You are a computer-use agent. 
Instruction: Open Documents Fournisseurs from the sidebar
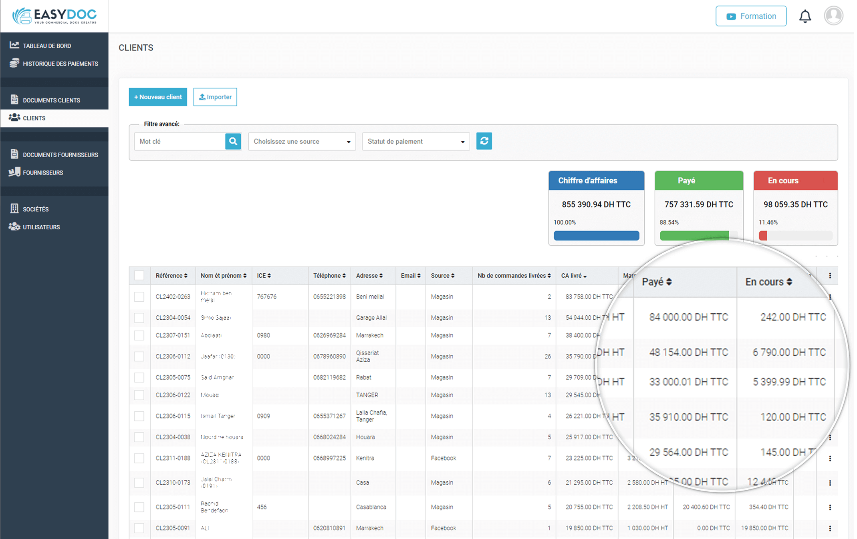coord(60,154)
